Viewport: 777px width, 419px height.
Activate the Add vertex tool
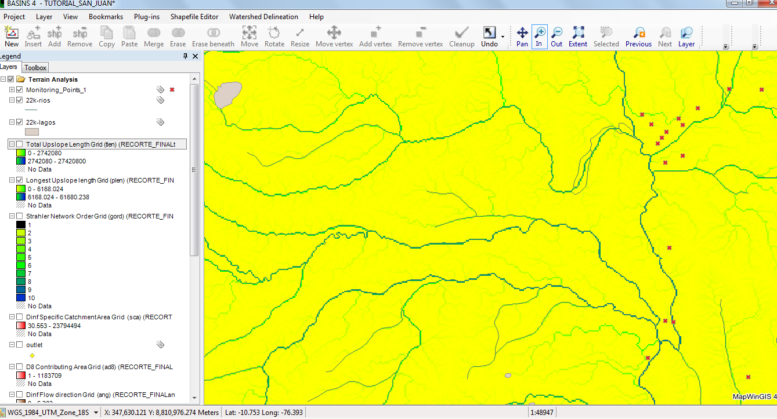(375, 37)
